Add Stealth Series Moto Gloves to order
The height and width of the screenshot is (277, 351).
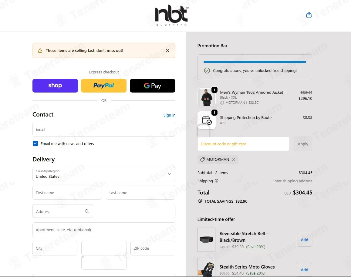304,270
